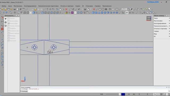This screenshot has height=96, width=170.
Task: Click the Print icon in toolbar
Action: click(15, 9)
